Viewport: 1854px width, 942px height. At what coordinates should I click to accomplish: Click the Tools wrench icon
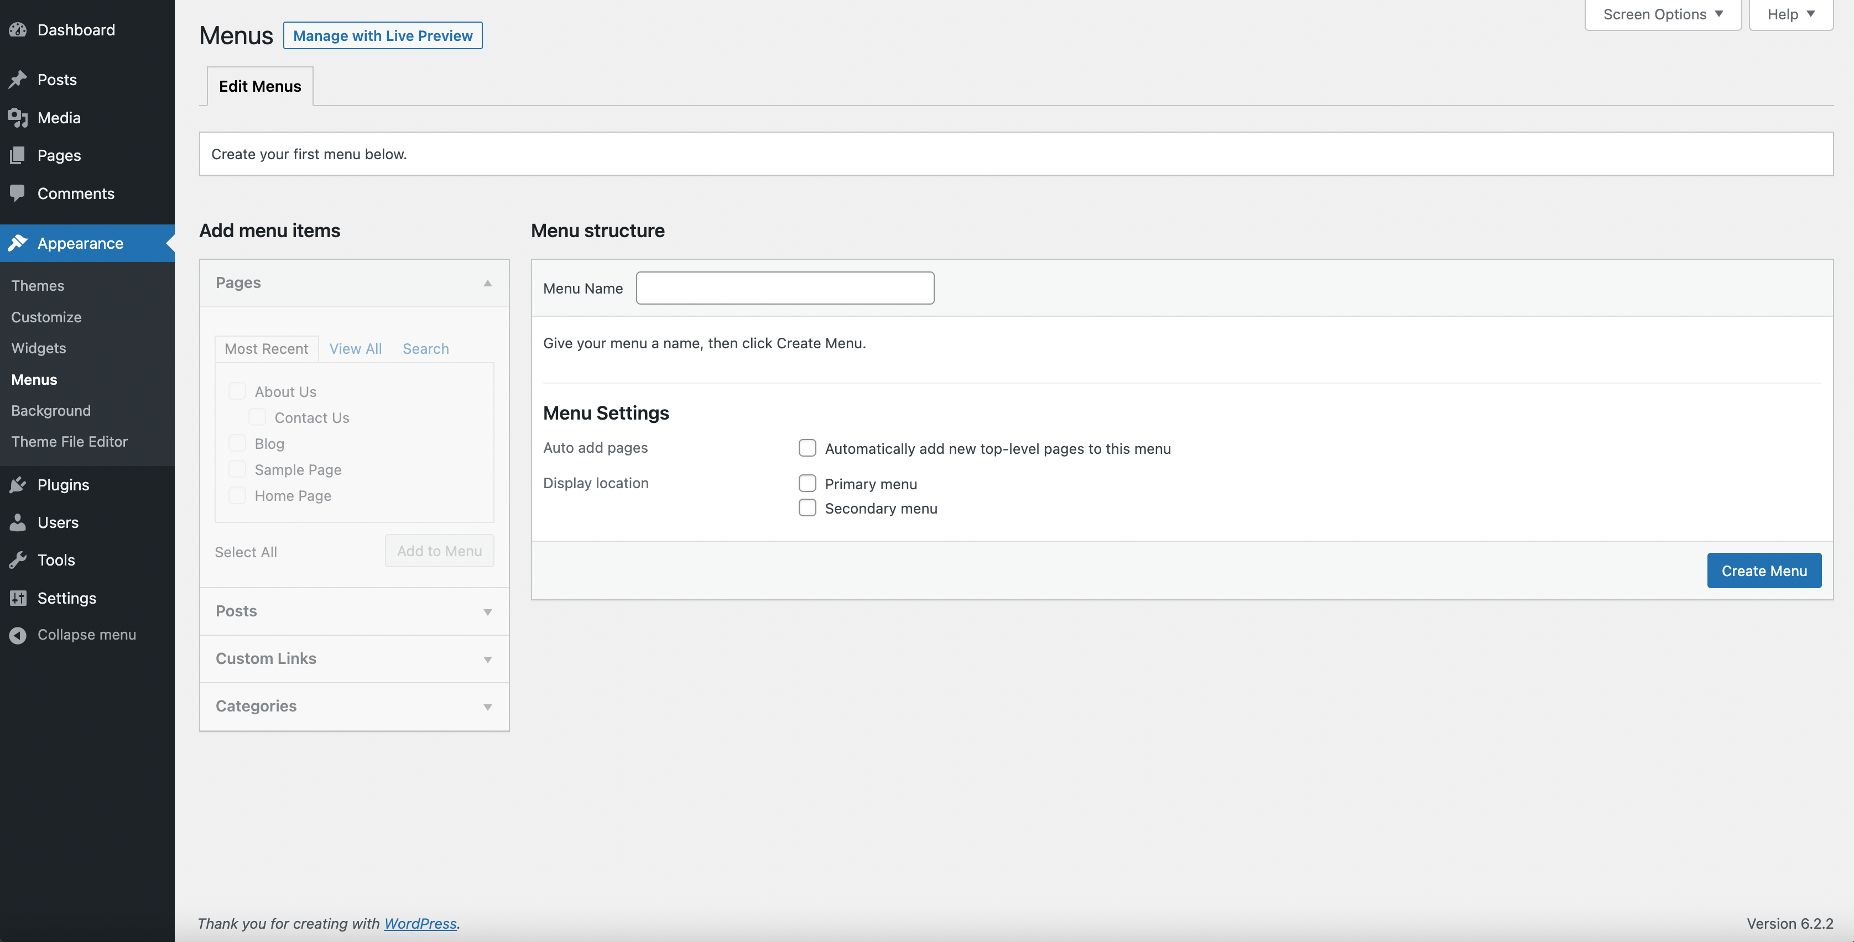[18, 560]
